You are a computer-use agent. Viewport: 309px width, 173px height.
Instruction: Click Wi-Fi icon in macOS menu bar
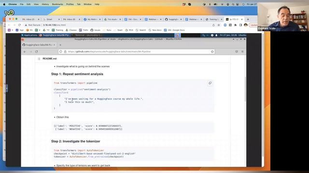tap(222, 4)
